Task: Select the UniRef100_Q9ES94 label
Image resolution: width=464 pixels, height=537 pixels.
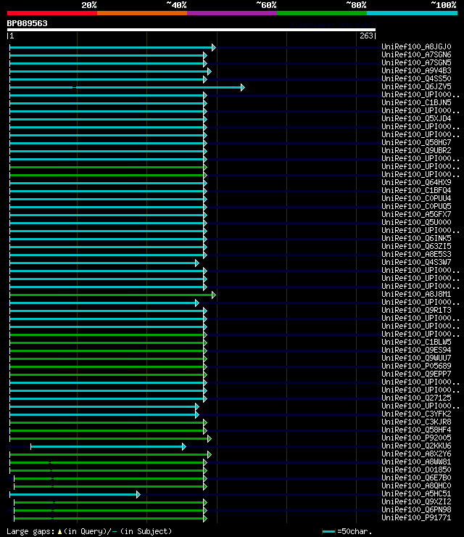Action: [x=416, y=350]
